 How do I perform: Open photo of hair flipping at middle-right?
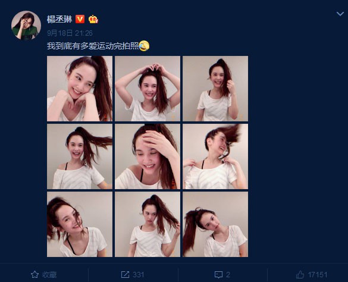[x=215, y=156]
